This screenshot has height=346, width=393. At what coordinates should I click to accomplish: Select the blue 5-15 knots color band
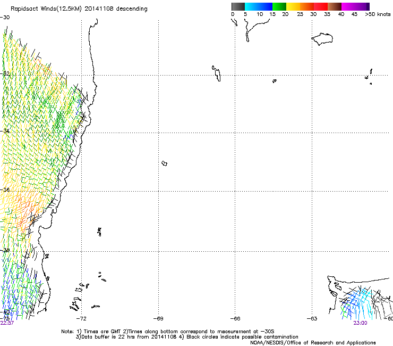tap(259, 6)
